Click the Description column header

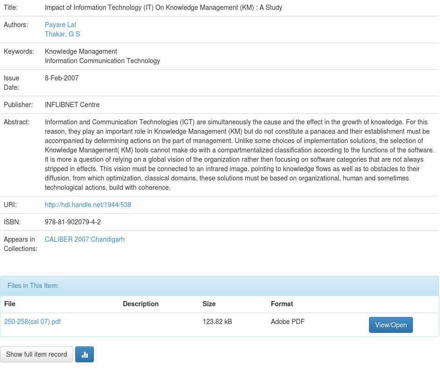141,304
